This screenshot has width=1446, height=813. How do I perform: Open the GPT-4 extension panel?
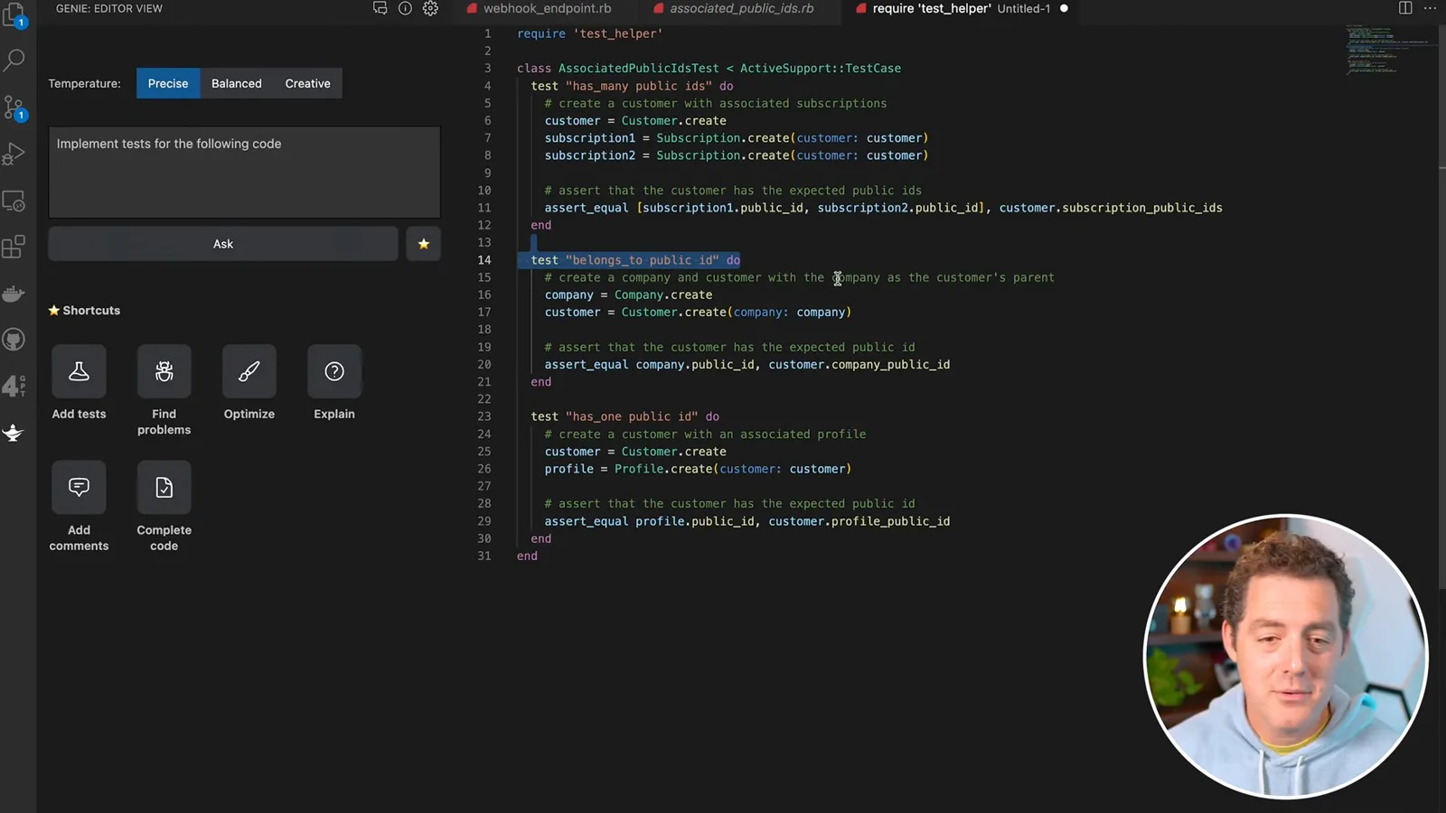point(14,387)
